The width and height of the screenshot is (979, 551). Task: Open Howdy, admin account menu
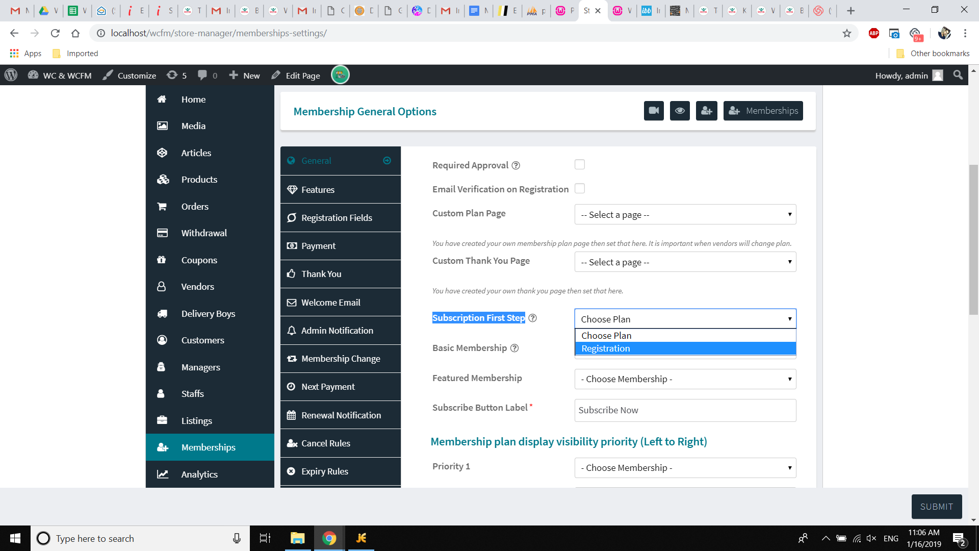click(x=909, y=75)
